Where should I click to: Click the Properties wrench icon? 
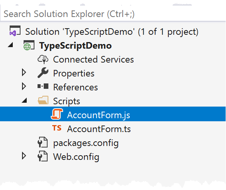tap(43, 73)
